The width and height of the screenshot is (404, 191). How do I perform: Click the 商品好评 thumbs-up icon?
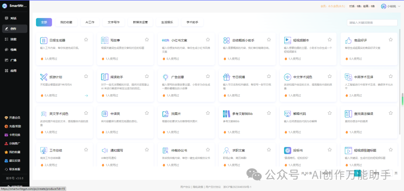tap(348, 40)
